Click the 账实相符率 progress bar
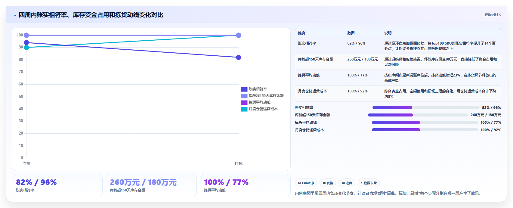Viewport: 513px width, 208px height. (426, 107)
